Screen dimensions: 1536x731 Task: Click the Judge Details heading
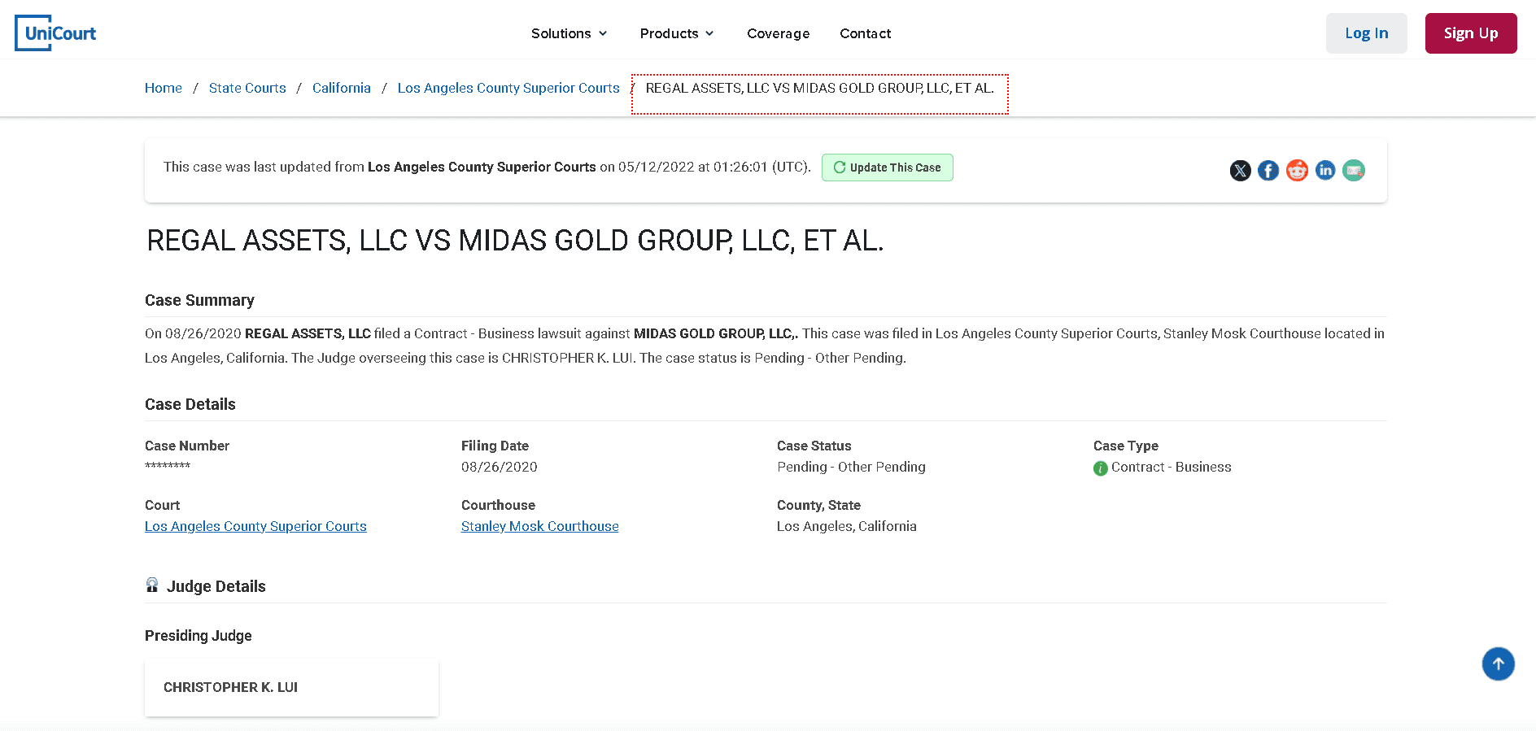[216, 586]
